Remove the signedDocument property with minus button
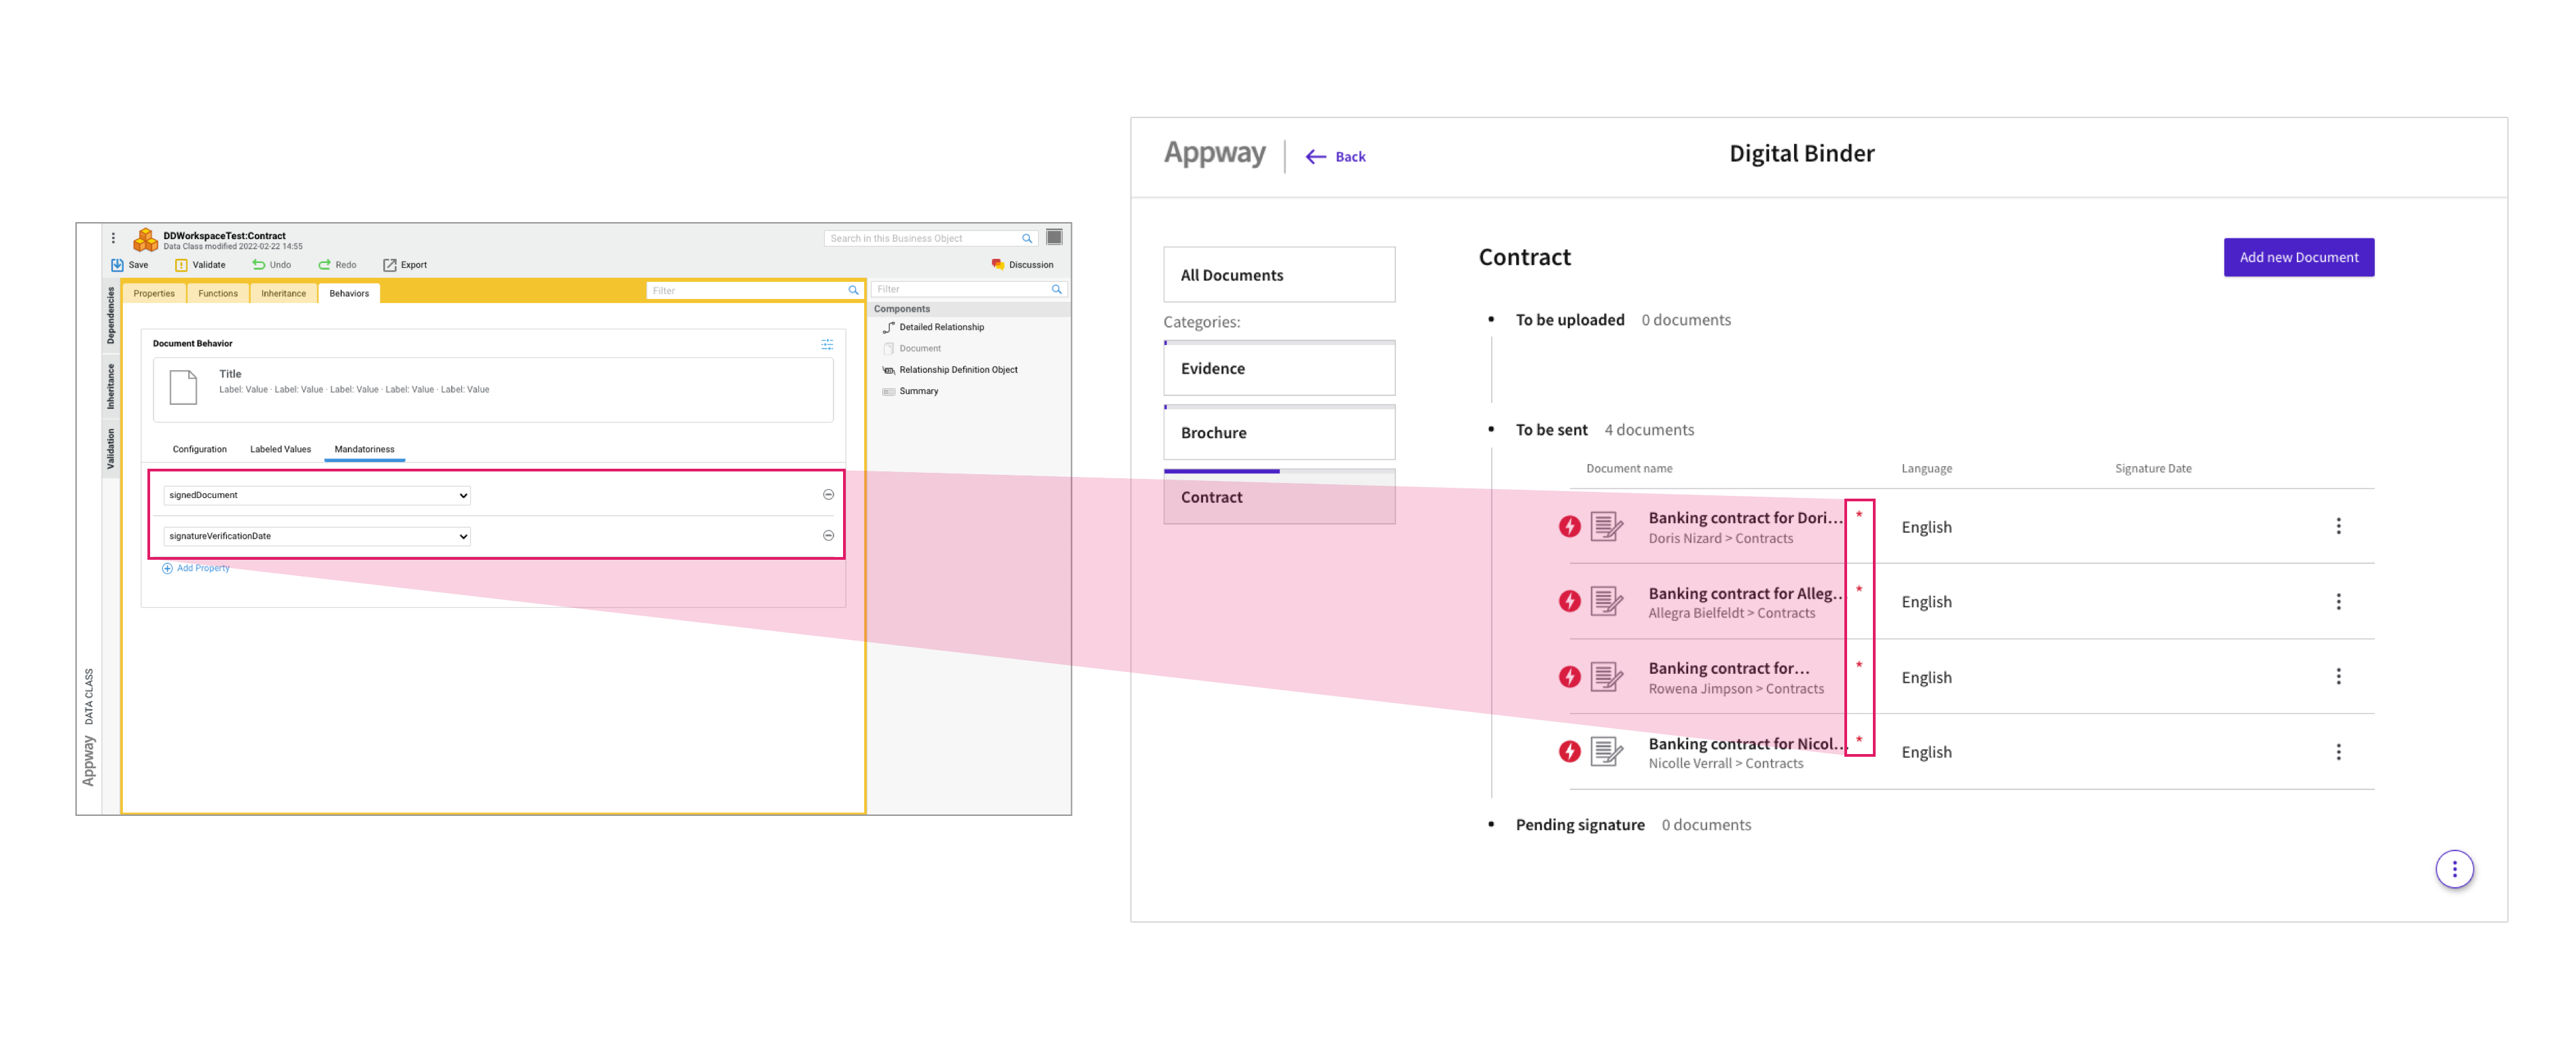This screenshot has width=2576, height=1038. pyautogui.click(x=829, y=494)
